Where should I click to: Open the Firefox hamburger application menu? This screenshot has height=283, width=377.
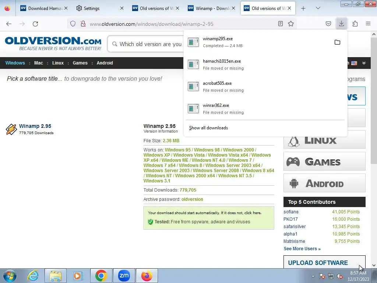coord(368,24)
